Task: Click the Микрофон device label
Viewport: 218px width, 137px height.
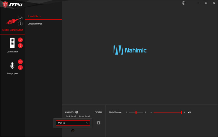Action: [12, 73]
